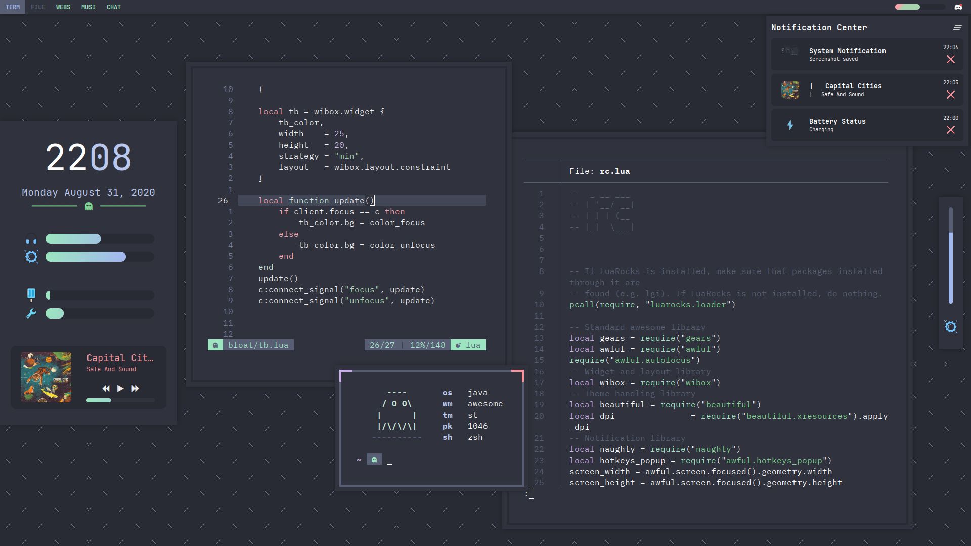Open Discord from the system tray
This screenshot has width=971, height=546.
958,7
